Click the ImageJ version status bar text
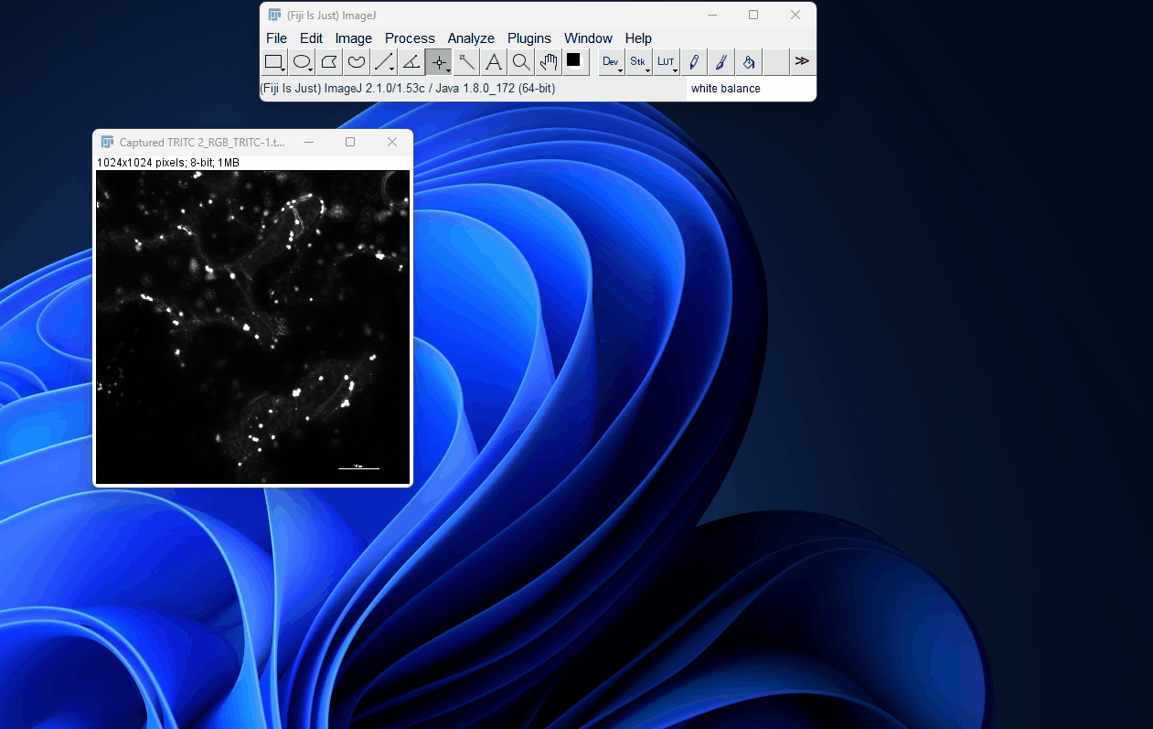This screenshot has width=1153, height=729. 408,89
